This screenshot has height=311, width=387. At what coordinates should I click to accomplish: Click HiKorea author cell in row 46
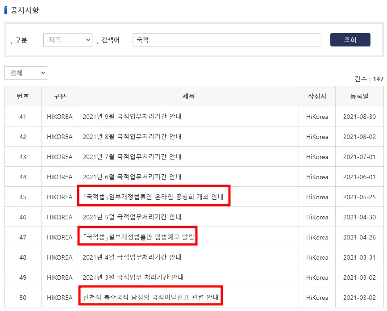pyautogui.click(x=317, y=217)
